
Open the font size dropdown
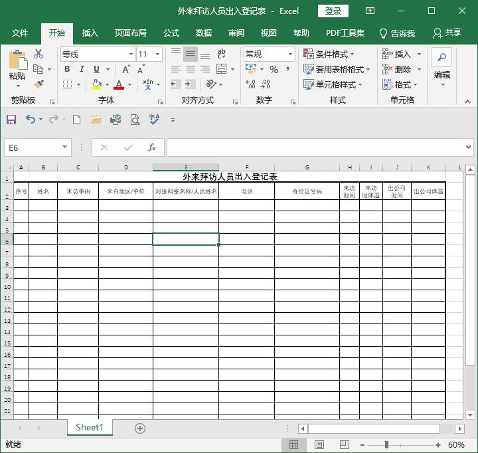coord(157,54)
